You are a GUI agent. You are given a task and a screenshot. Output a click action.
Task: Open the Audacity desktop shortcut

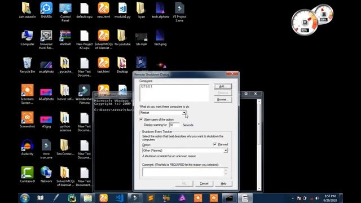tap(28, 147)
